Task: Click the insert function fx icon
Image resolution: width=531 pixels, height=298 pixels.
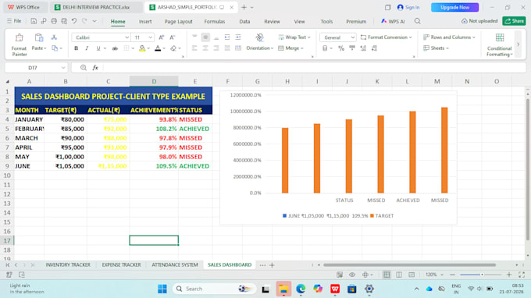Action: point(95,68)
